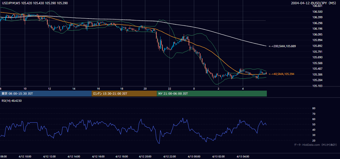The width and height of the screenshot is (340, 159).
Task: Click RSI scale value 30
Action: click(x=314, y=135)
